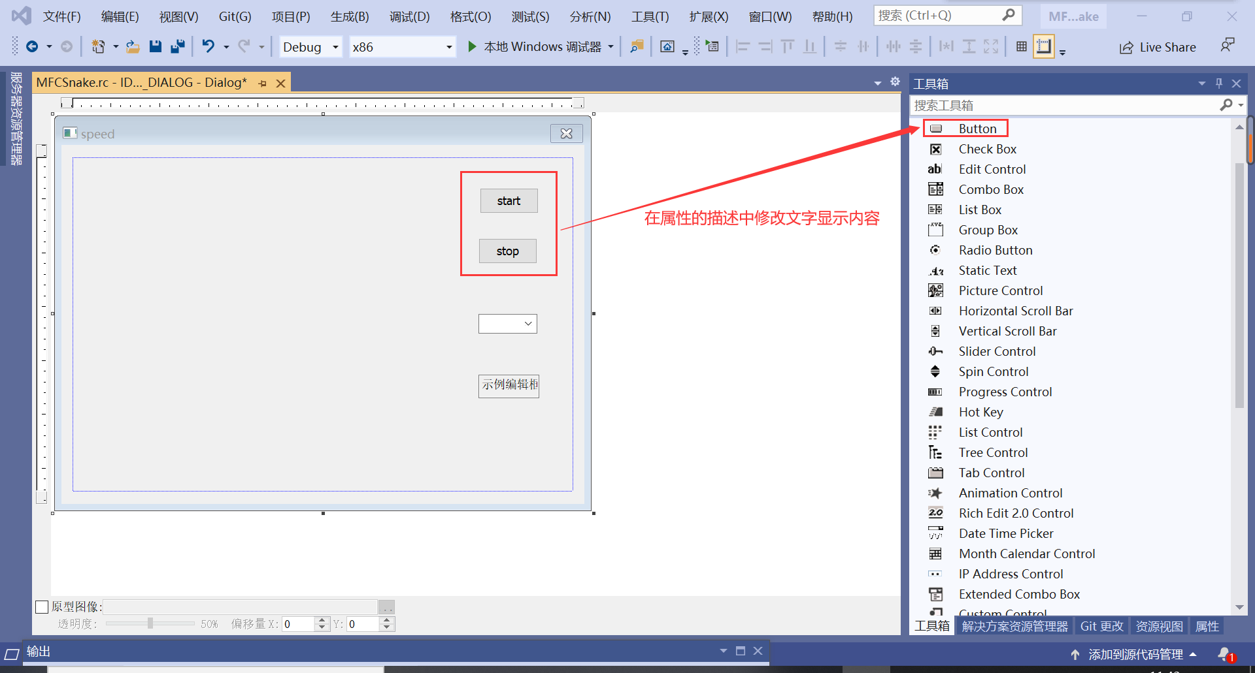Select the Edit Control tool
The width and height of the screenshot is (1255, 673).
coord(992,169)
